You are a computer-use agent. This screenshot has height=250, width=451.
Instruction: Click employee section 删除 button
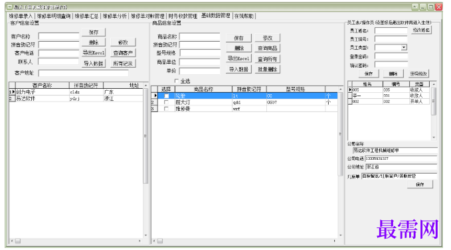(393, 74)
